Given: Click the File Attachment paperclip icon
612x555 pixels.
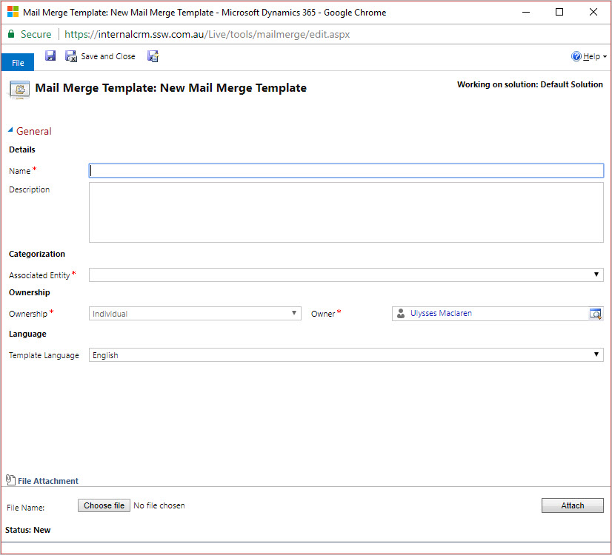Looking at the screenshot, I should coord(10,480).
